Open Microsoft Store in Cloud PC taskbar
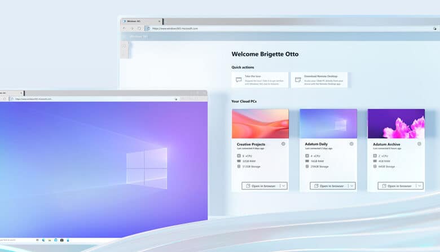Viewport: 440px width, 252px height. pyautogui.click(x=61, y=240)
